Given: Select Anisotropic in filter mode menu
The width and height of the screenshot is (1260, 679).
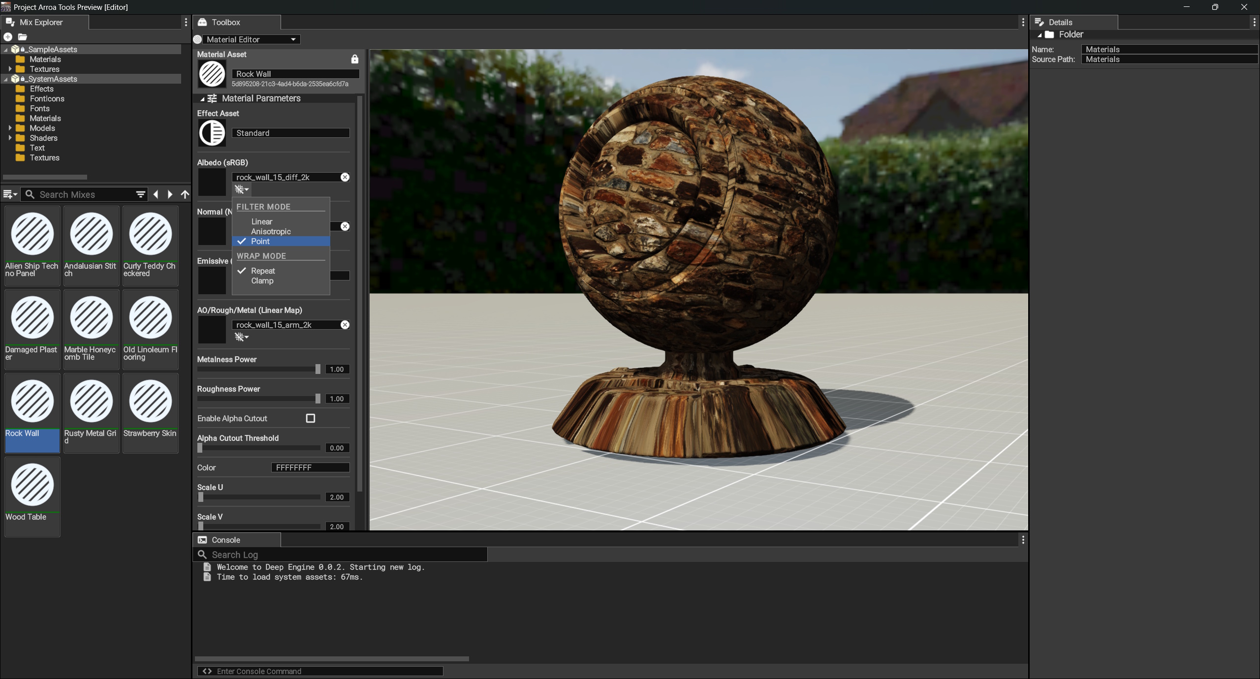Looking at the screenshot, I should pos(271,232).
